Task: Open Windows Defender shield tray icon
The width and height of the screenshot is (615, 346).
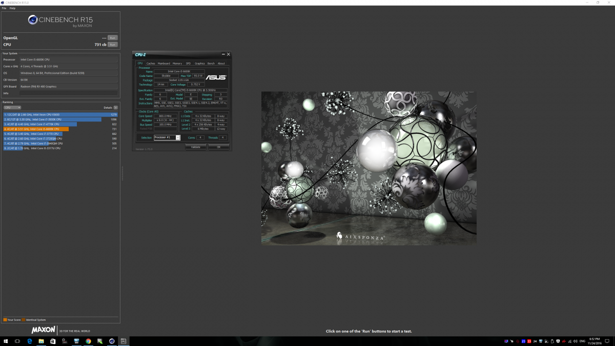Action: (x=558, y=341)
